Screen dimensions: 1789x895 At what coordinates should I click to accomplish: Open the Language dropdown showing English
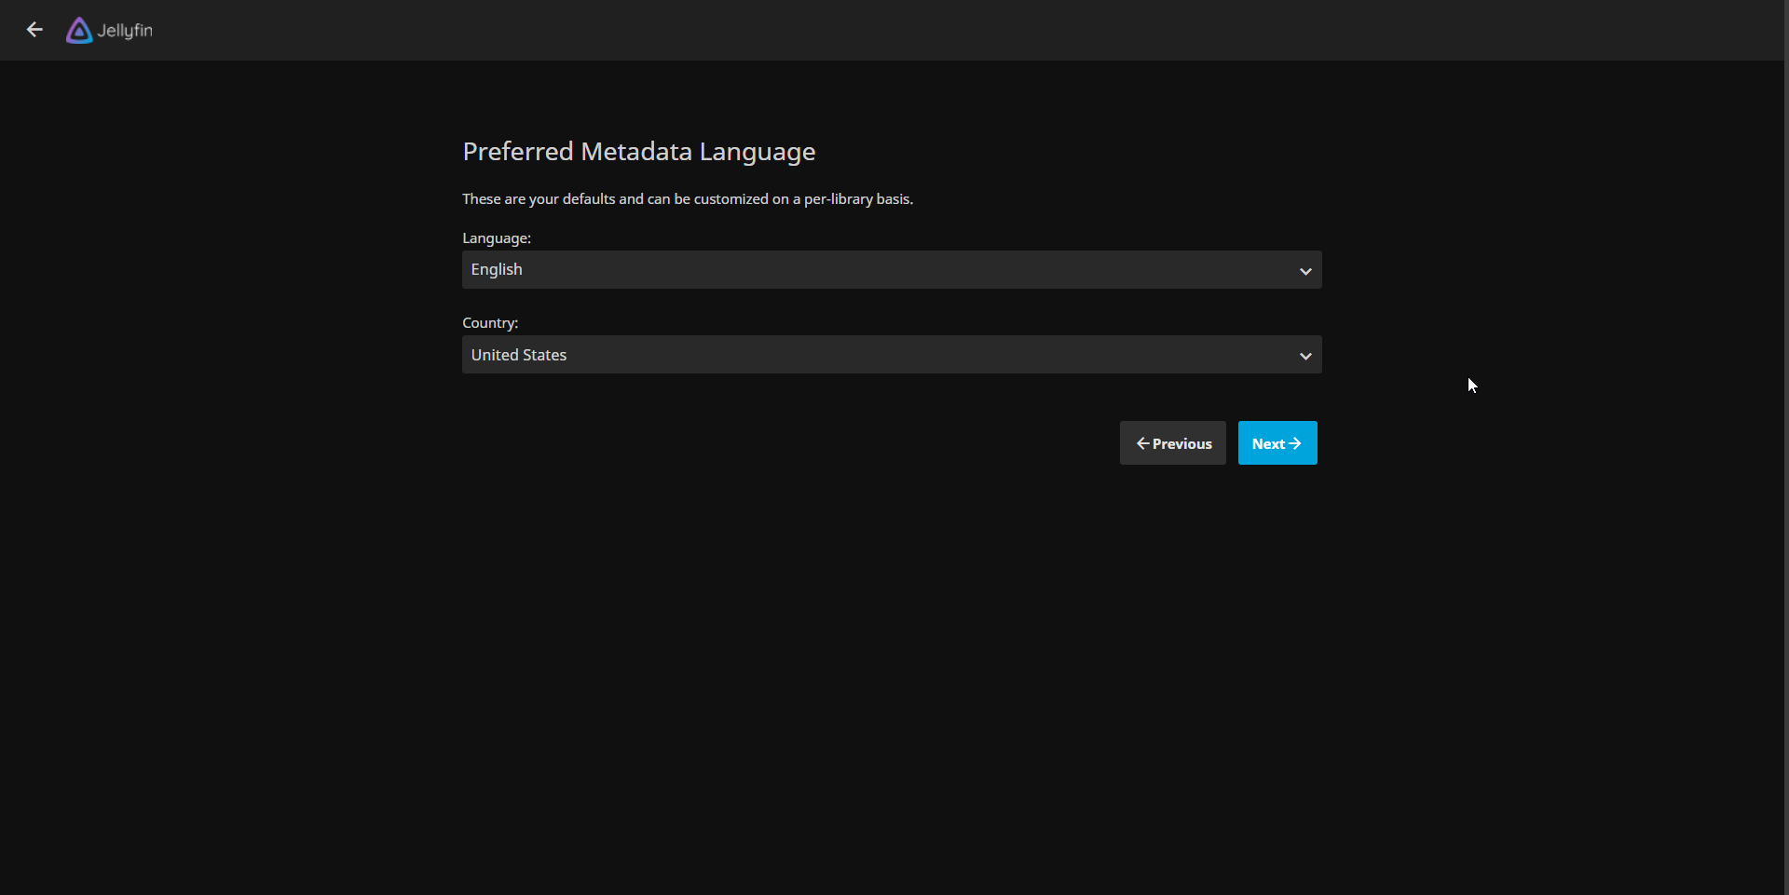[892, 270]
